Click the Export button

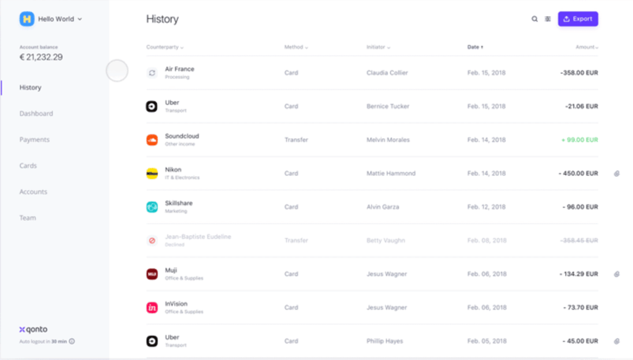578,19
